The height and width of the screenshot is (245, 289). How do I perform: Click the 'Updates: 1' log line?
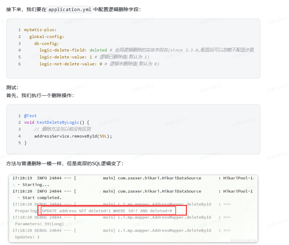[27, 237]
